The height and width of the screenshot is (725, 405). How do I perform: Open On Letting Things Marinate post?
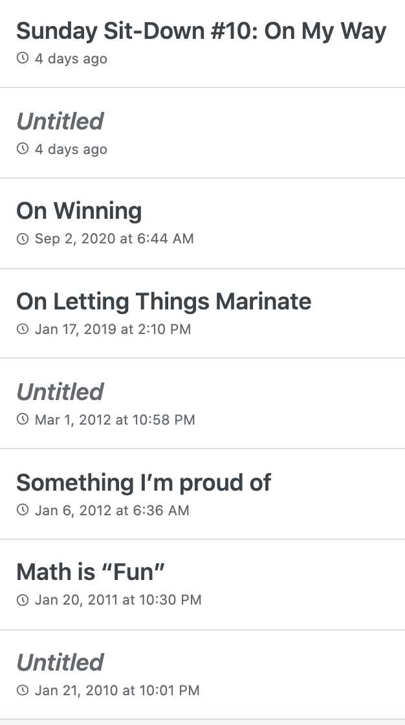click(164, 302)
